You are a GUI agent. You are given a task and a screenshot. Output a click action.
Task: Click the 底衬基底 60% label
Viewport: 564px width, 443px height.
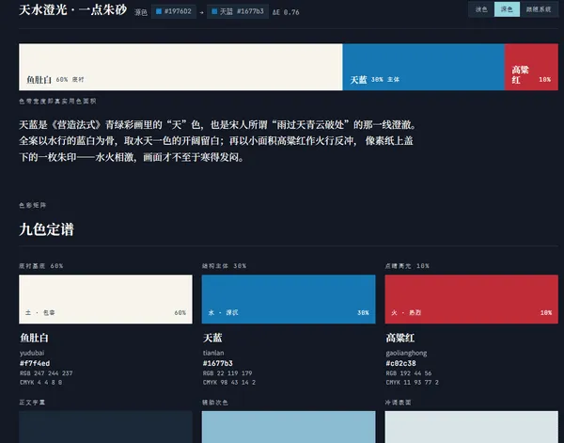pyautogui.click(x=41, y=266)
